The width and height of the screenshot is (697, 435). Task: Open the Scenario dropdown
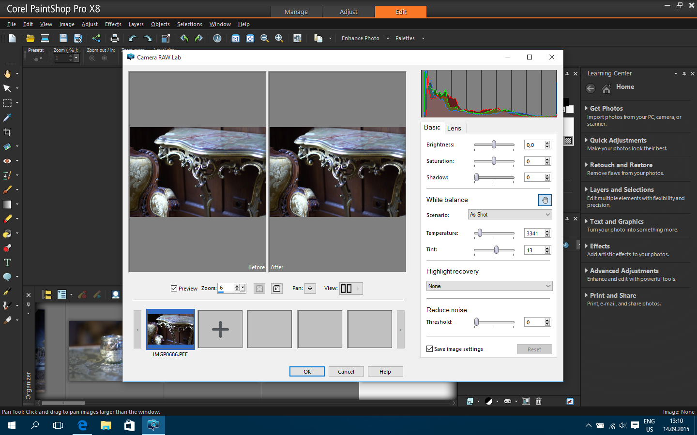(x=510, y=215)
